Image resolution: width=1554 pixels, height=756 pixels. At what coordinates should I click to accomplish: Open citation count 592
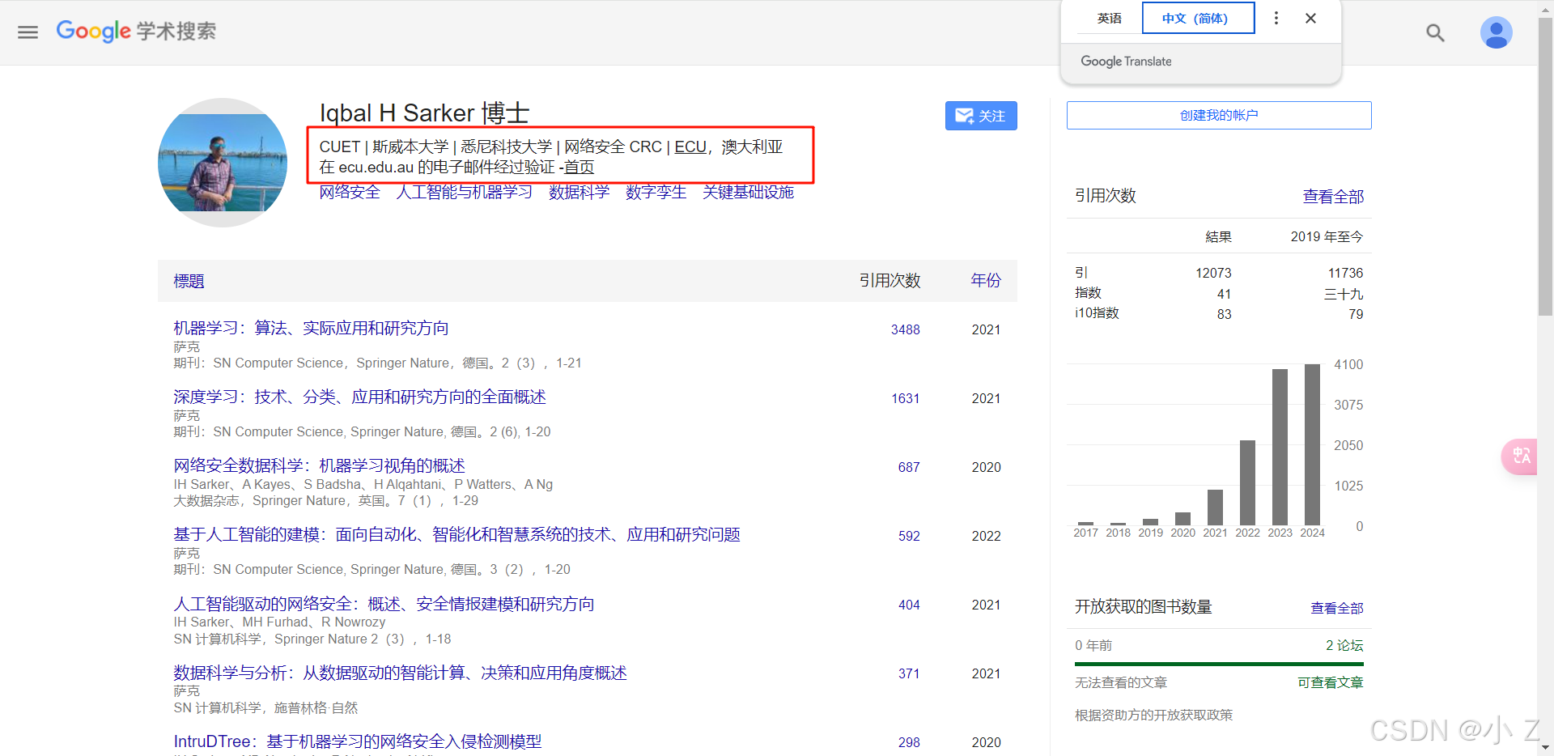tap(909, 536)
